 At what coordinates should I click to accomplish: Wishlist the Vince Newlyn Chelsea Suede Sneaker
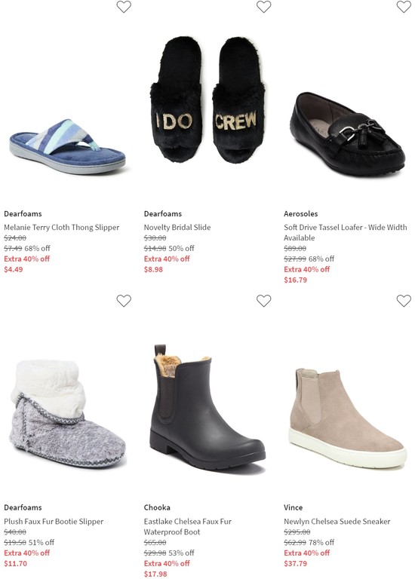404,301
